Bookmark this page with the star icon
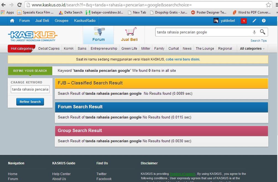The height and width of the screenshot is (182, 278). [268, 5]
